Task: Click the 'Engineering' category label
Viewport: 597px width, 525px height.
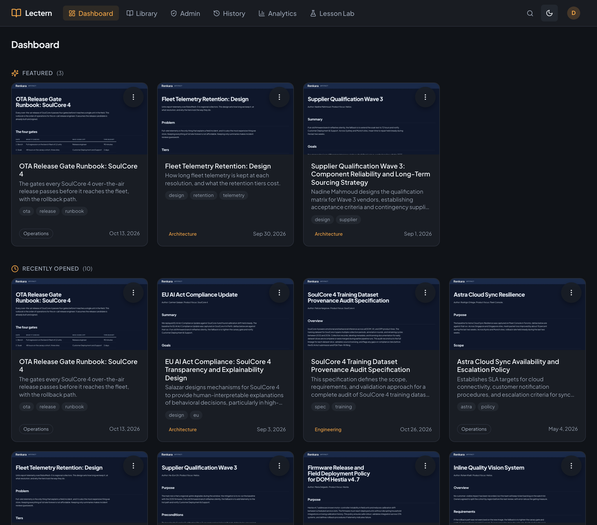Action: click(328, 429)
